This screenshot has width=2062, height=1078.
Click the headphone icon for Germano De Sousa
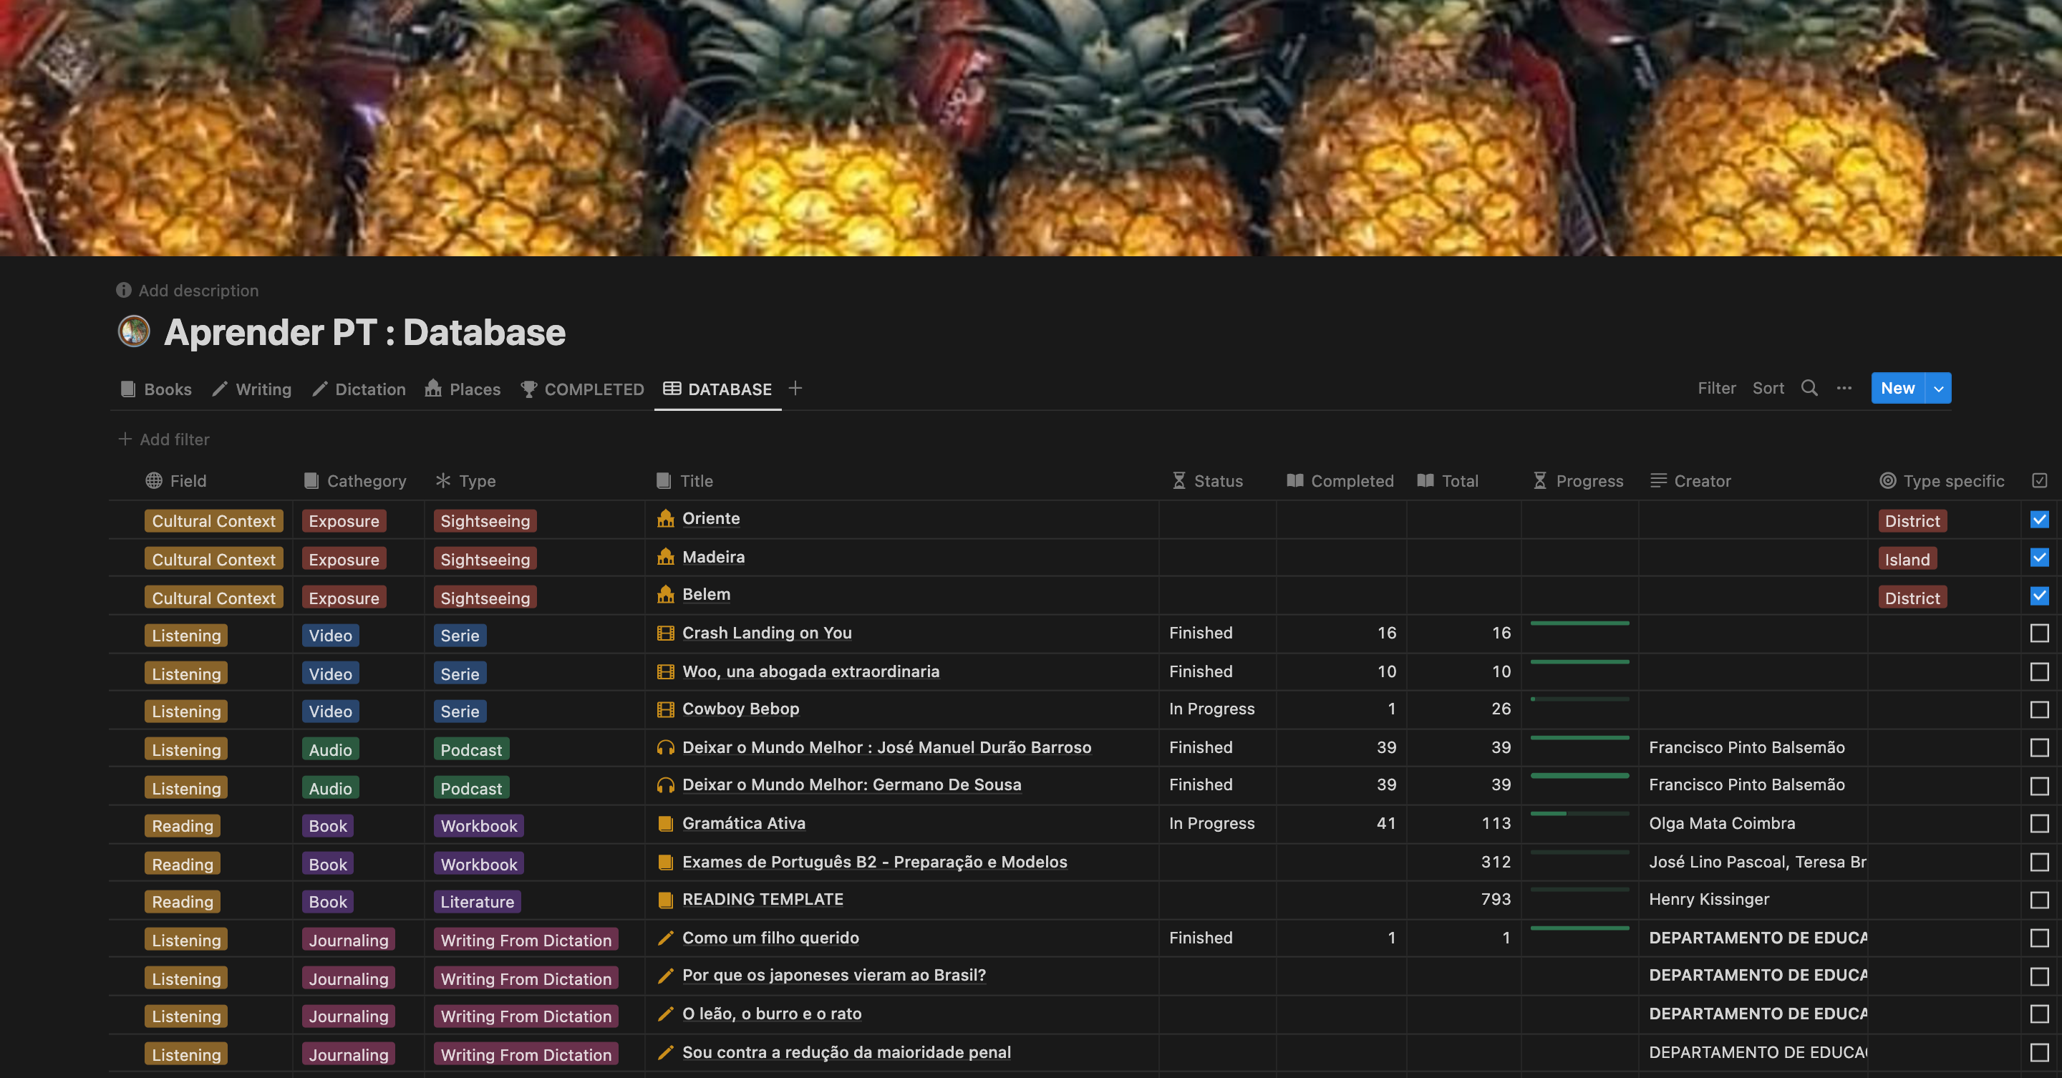point(665,785)
